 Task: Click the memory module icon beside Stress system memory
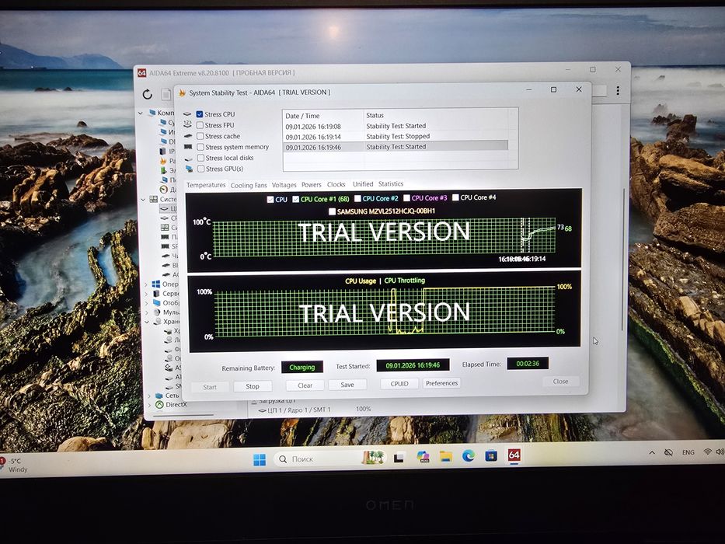pyautogui.click(x=188, y=147)
